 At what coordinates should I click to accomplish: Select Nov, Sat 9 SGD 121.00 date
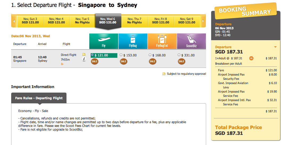(187, 21)
